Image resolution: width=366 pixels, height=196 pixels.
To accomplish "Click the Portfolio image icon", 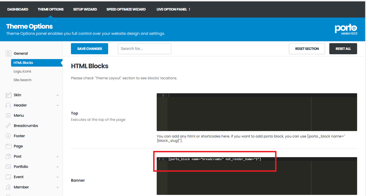I will [8, 167].
